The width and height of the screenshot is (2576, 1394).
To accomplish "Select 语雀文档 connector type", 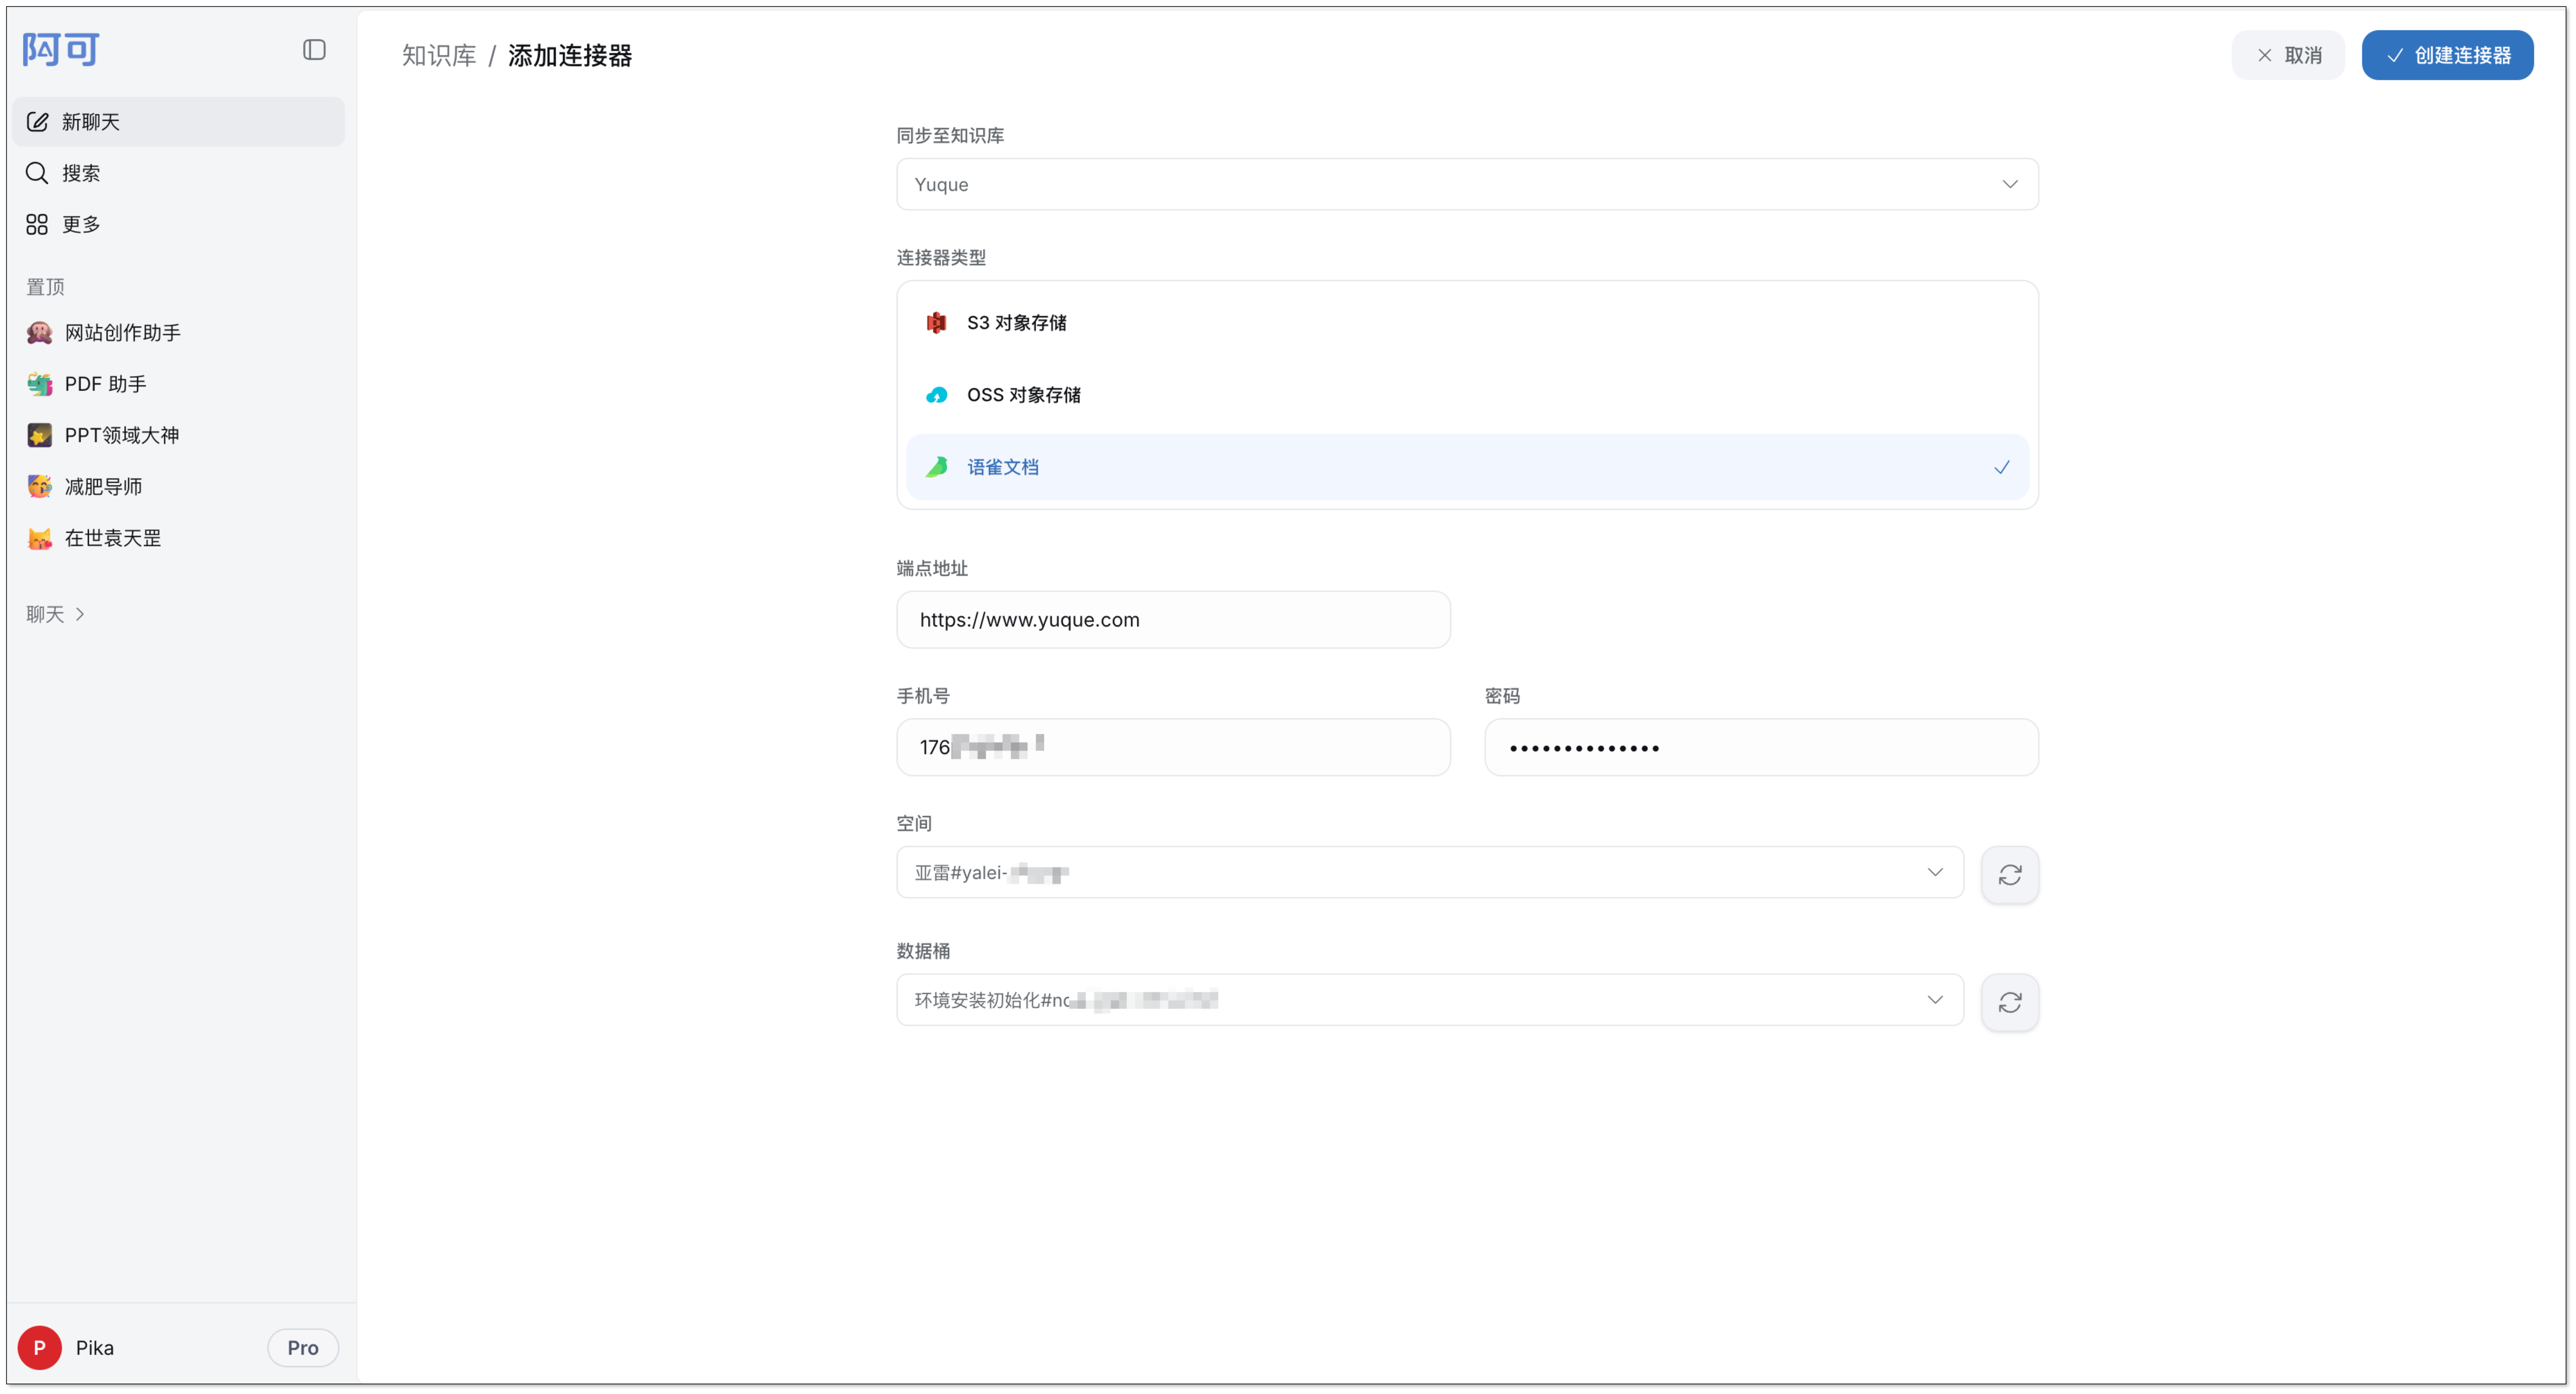I will point(1467,467).
